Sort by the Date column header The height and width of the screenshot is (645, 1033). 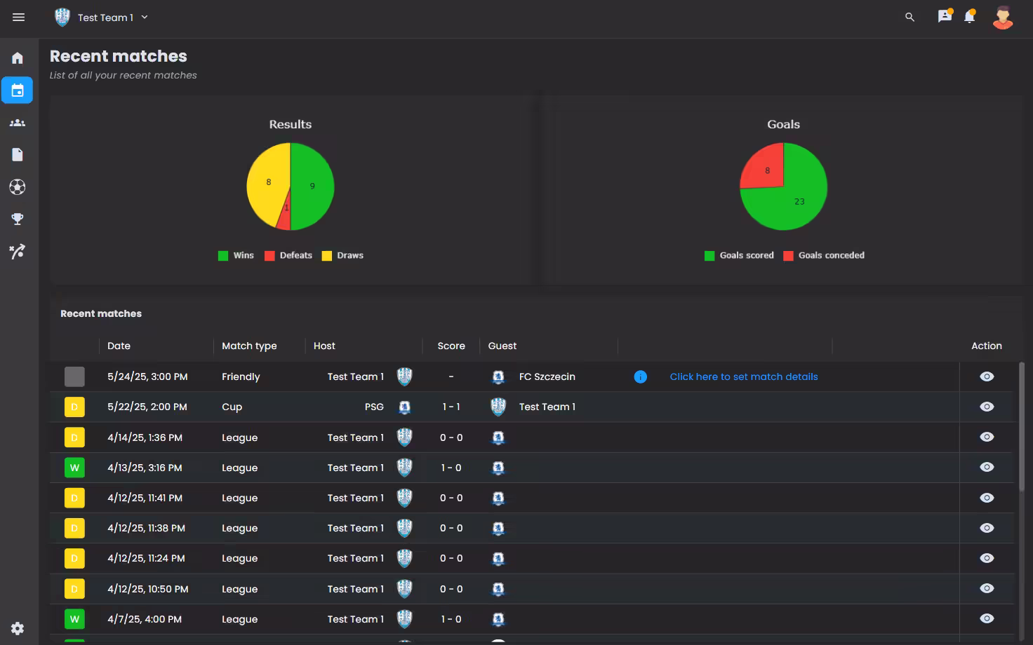(119, 346)
